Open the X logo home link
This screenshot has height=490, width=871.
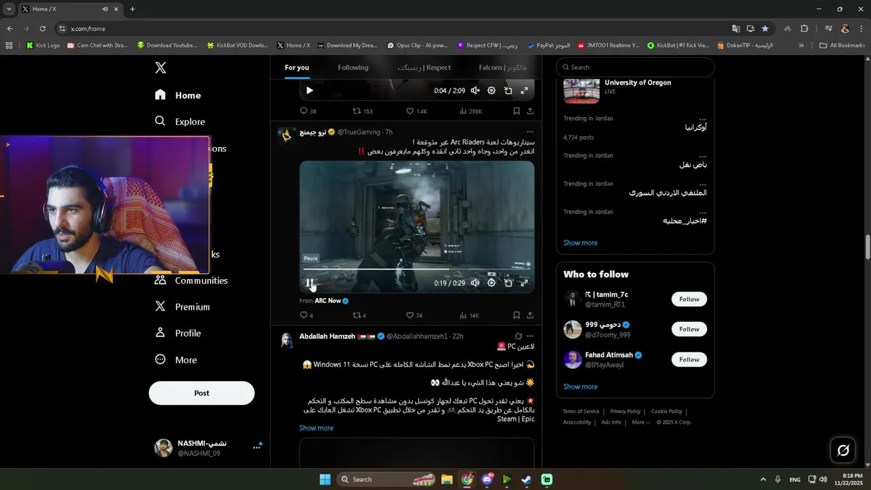(x=161, y=67)
